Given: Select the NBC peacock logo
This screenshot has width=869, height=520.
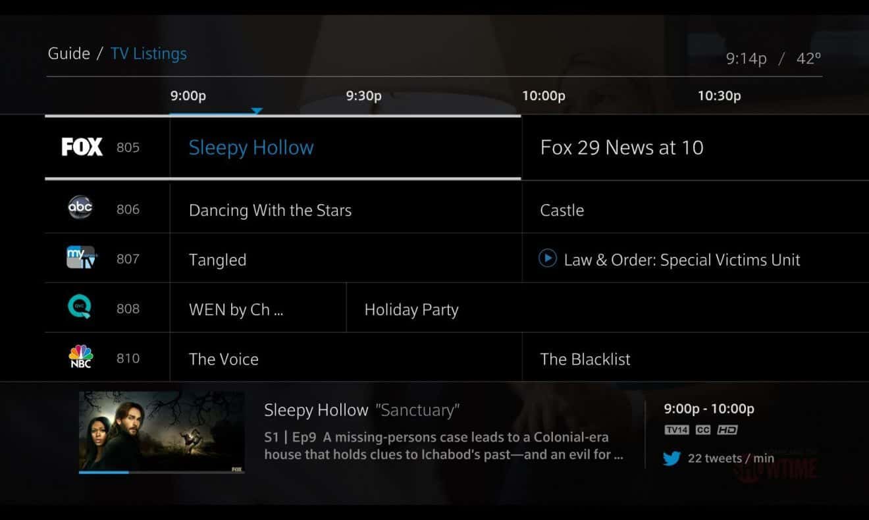Looking at the screenshot, I should click(x=81, y=357).
